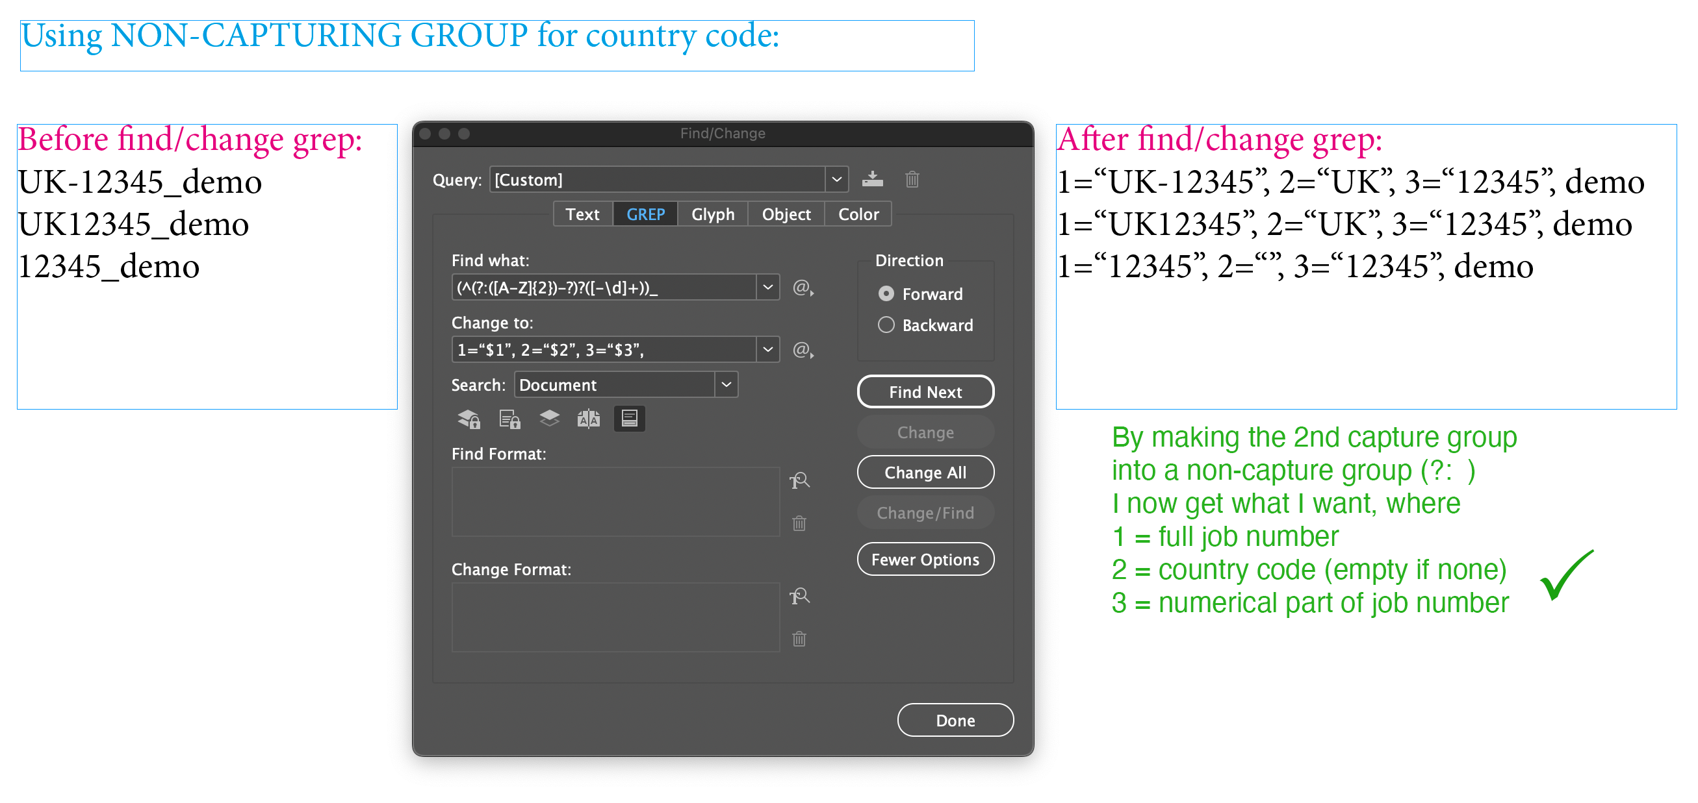Screen dimensions: 1698x803
Task: Toggle Include Hidden Layers
Action: point(548,418)
